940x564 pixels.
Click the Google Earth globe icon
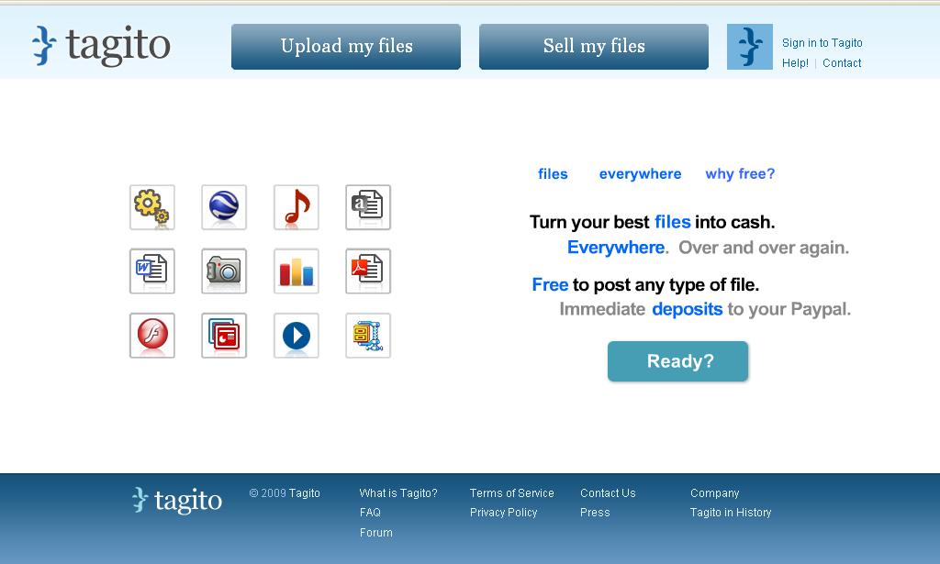pyautogui.click(x=224, y=207)
